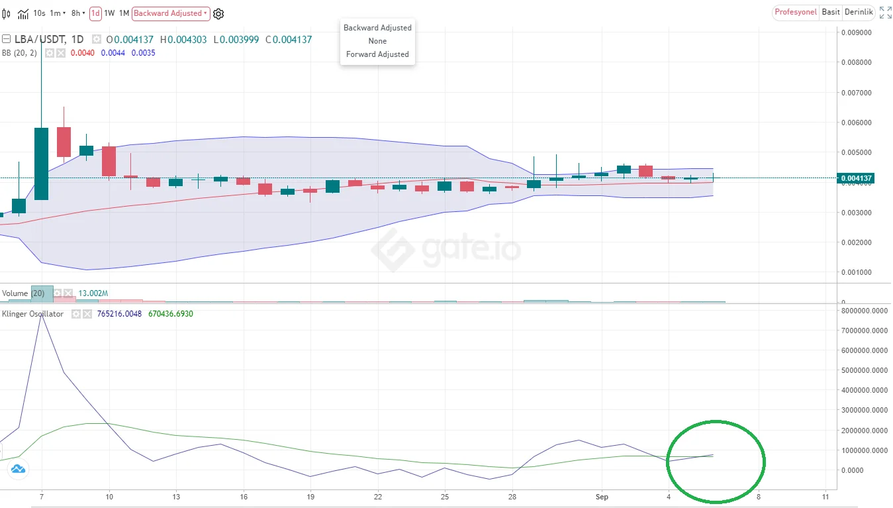Click the 8000000.0000 oscillator axis label
The width and height of the screenshot is (893, 508).
click(864, 310)
